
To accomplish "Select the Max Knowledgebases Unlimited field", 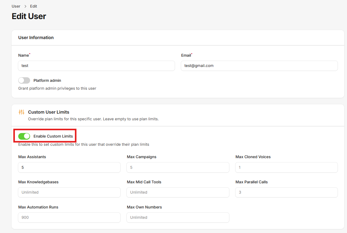I will (x=69, y=192).
